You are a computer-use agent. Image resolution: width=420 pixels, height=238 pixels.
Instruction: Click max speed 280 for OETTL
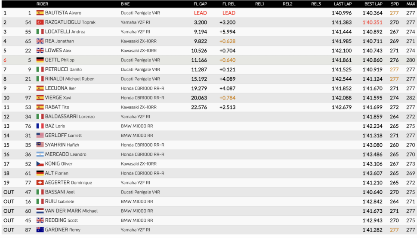[x=411, y=60]
